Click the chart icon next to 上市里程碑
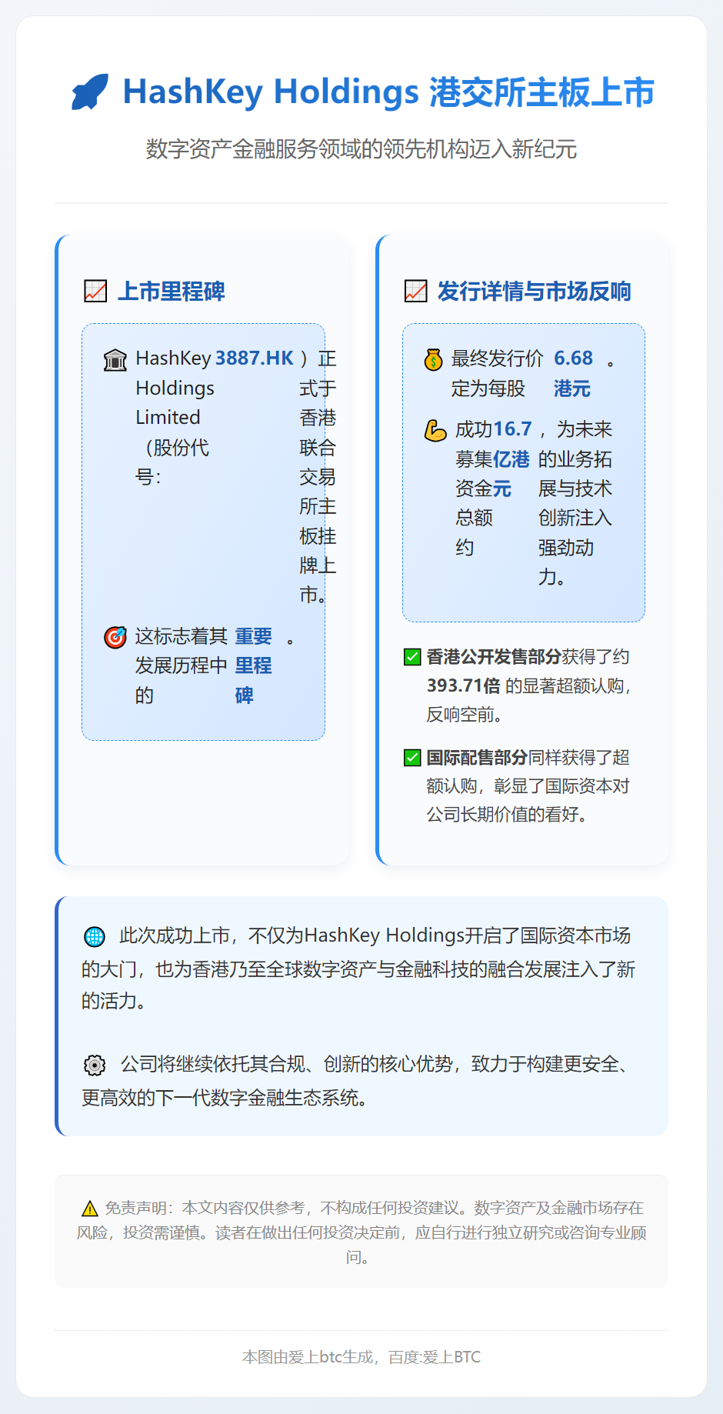This screenshot has width=723, height=1414. (95, 292)
